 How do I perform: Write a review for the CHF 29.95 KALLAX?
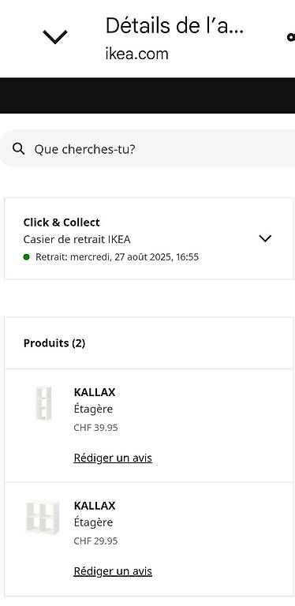point(113,571)
